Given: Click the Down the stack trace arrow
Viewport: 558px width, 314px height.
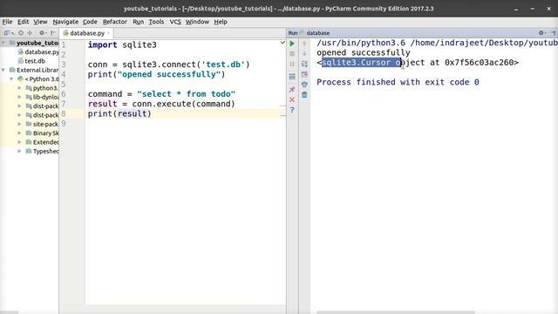Looking at the screenshot, I should click(304, 54).
